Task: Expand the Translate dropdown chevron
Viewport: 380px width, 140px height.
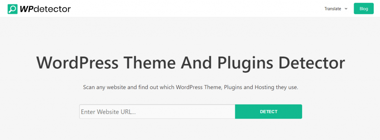Action: point(346,9)
